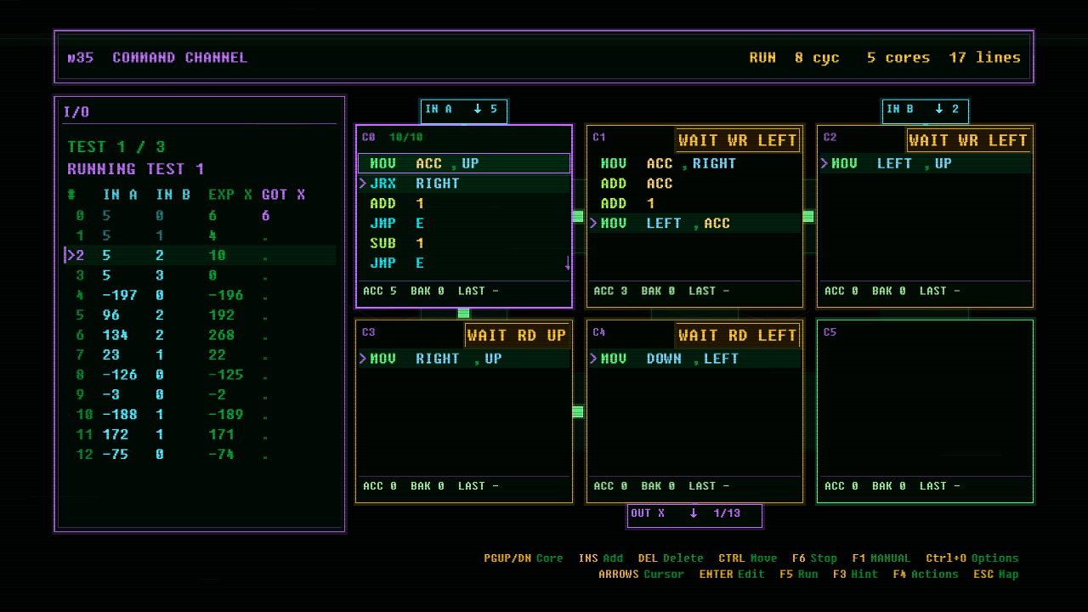Click the EXP X column header
Screen dimensions: 1088x612
coord(230,195)
